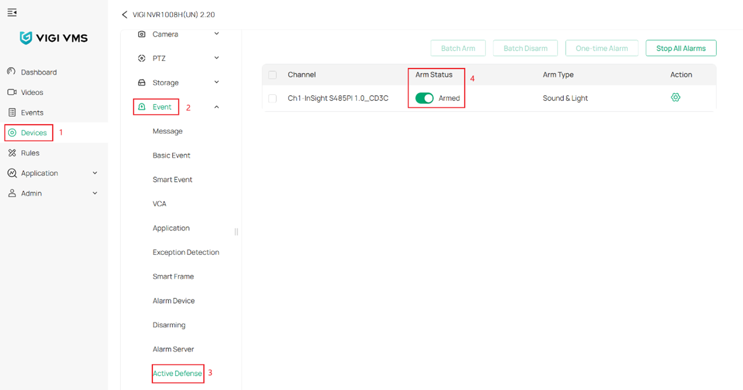Click the back arrow beside VIGI NVR1008H title
This screenshot has width=743, height=390.
(x=124, y=14)
